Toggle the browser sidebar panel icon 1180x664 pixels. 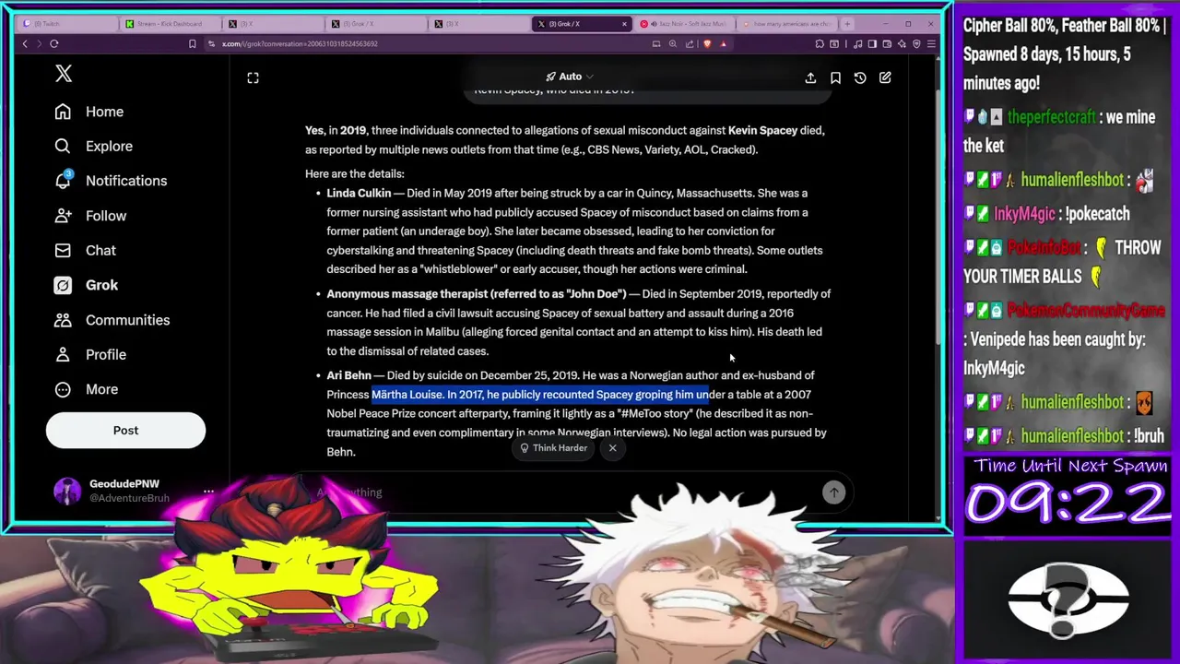click(872, 43)
